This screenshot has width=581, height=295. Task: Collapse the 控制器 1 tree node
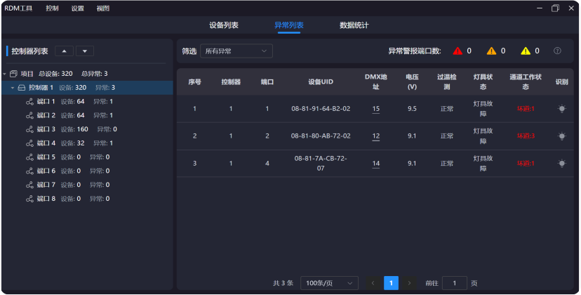tap(13, 88)
